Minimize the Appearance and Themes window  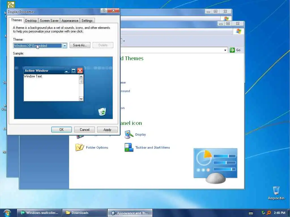[221, 24]
